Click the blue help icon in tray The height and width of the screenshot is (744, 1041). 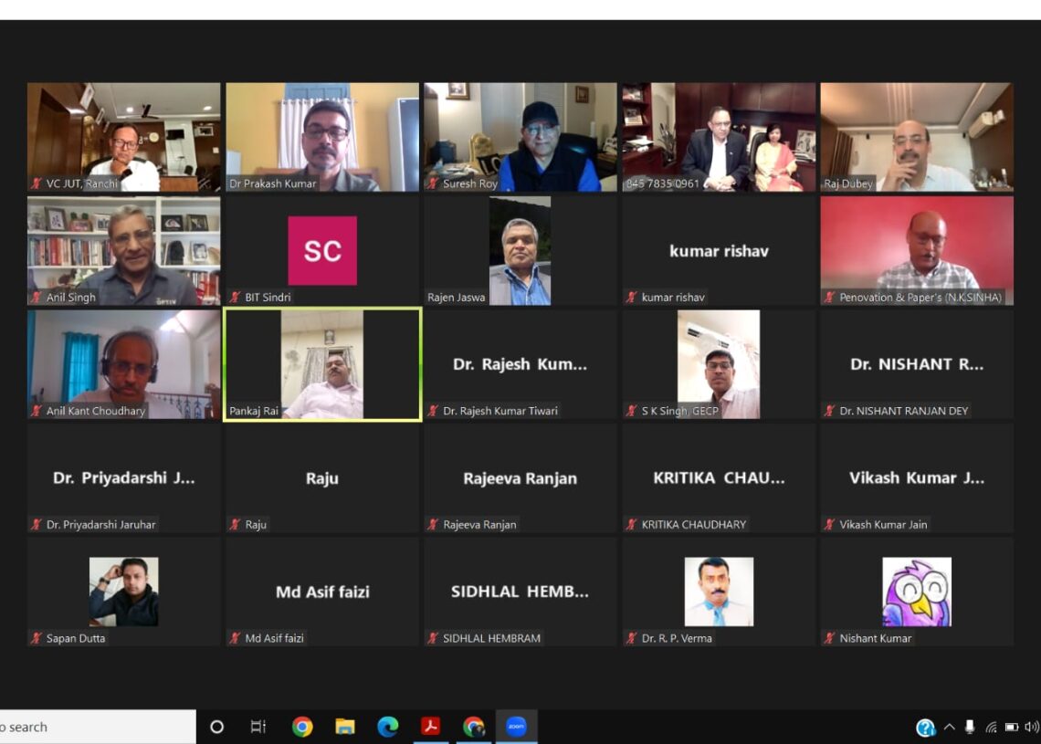tap(925, 728)
